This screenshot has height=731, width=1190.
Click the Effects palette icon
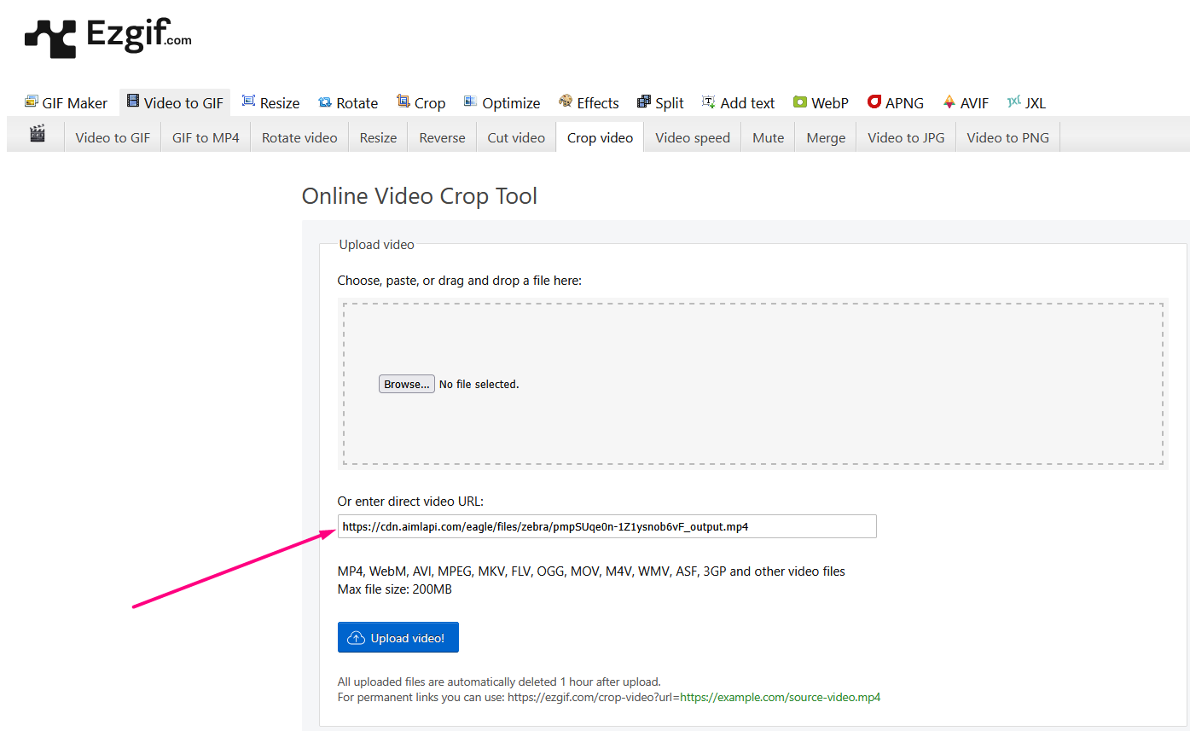click(x=566, y=102)
